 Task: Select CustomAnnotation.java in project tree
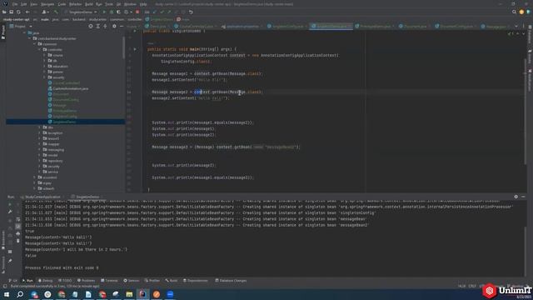coord(68,88)
